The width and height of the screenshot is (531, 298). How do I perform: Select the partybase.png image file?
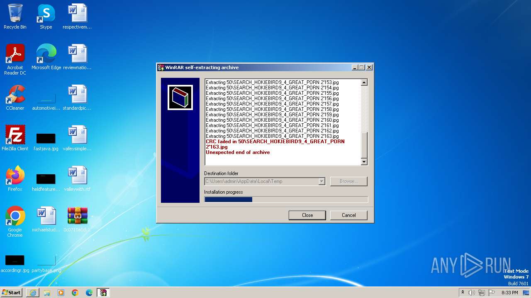[x=46, y=263]
